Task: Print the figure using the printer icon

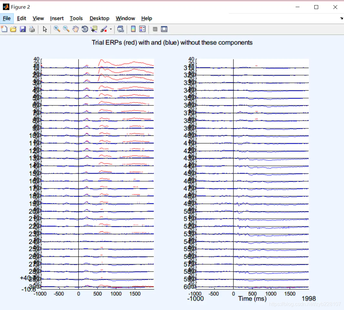Action: coord(32,29)
